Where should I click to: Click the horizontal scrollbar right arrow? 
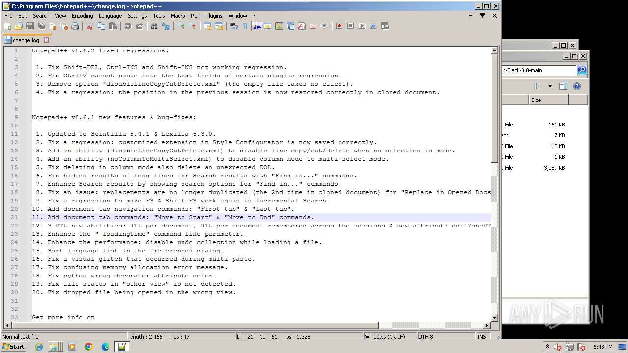point(487,325)
